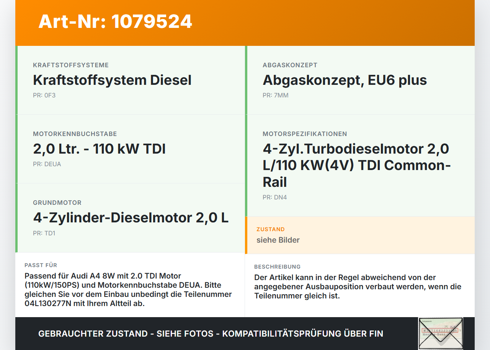Select the condition text "siehe Bilder"

[278, 240]
